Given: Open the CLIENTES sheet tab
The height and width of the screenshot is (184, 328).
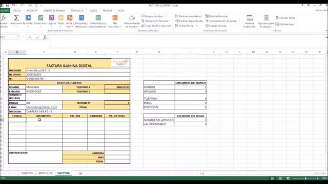Looking at the screenshot, I should point(27,173).
